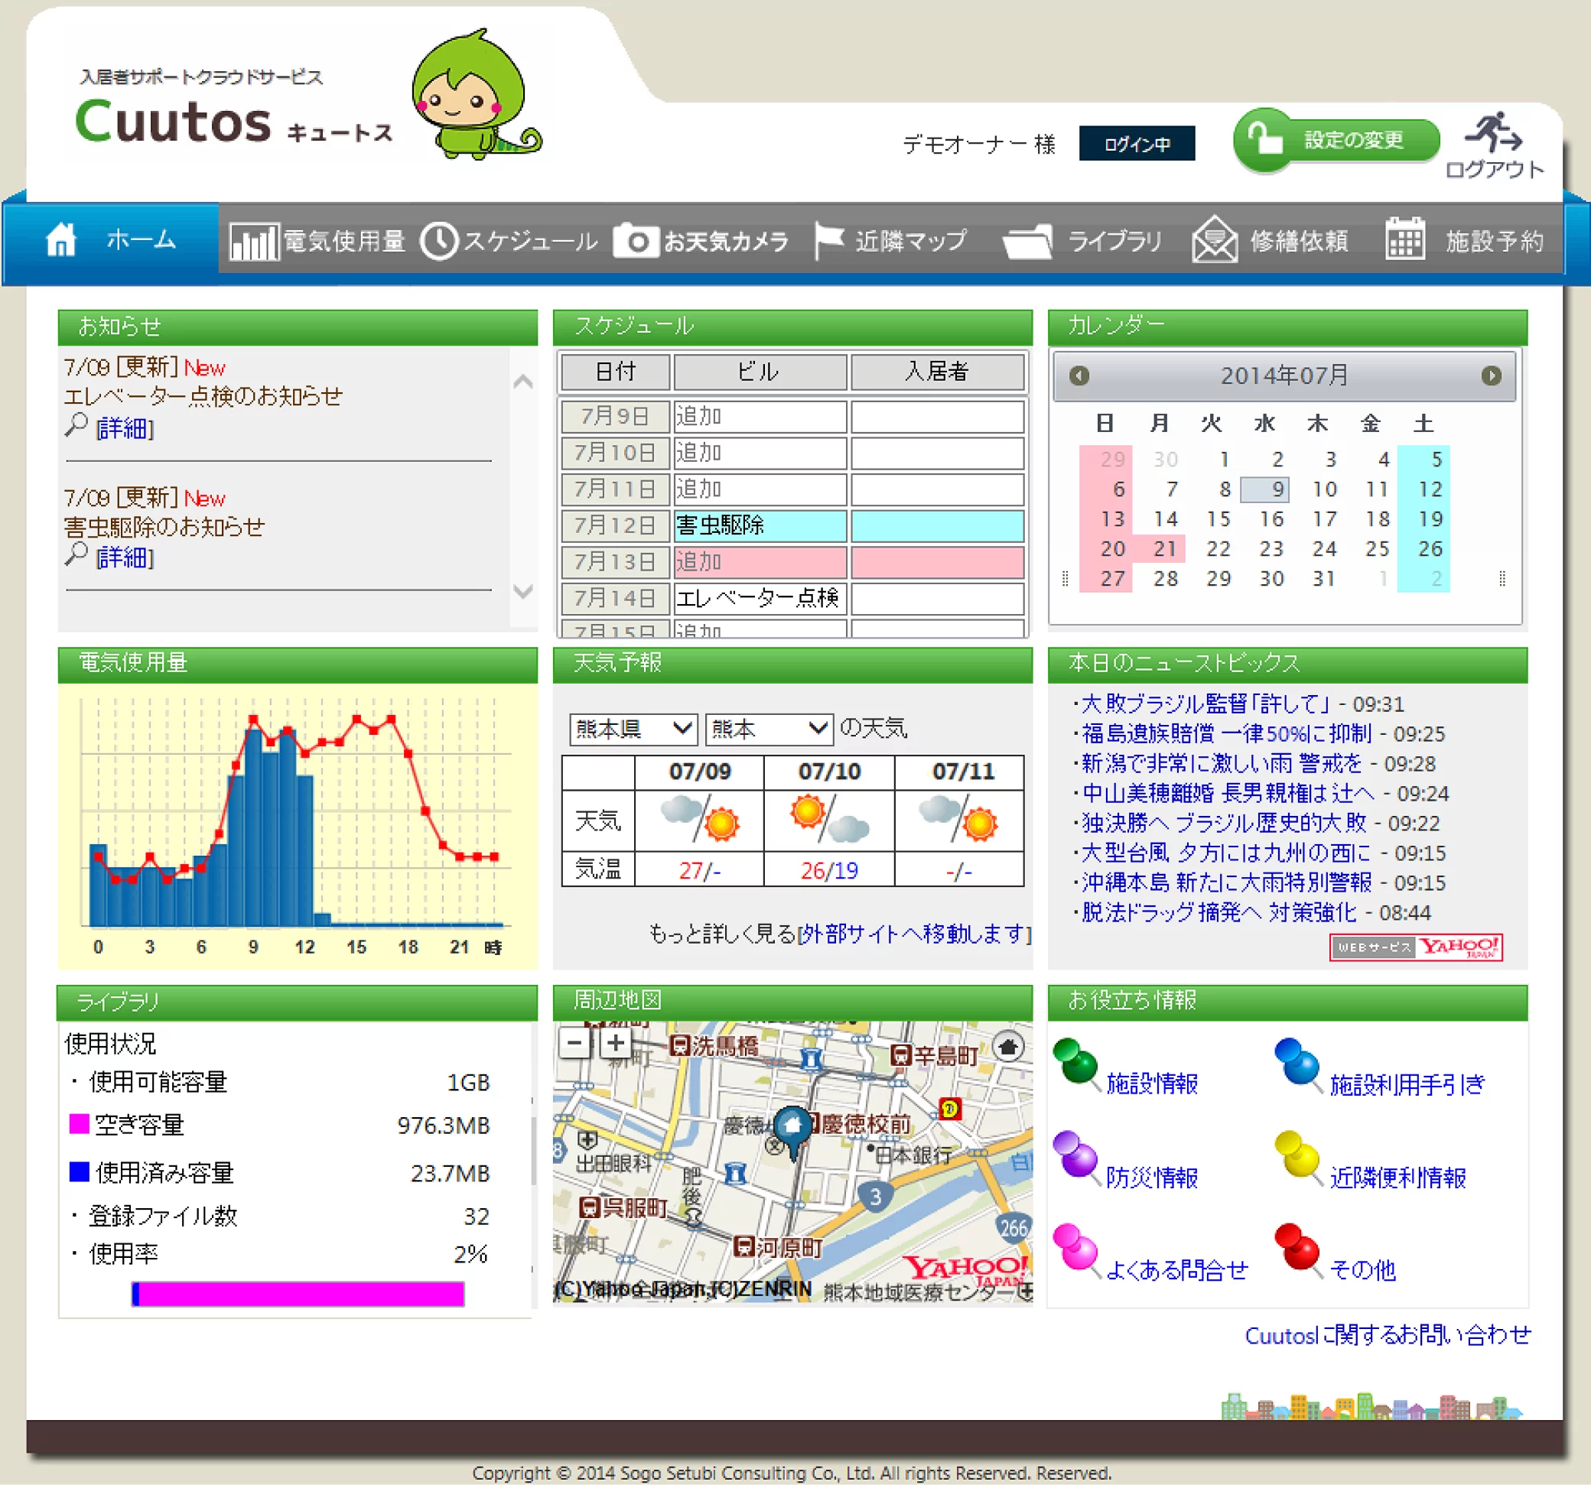This screenshot has width=1591, height=1485.
Task: Open the スケジュール menu item
Action: [x=509, y=241]
